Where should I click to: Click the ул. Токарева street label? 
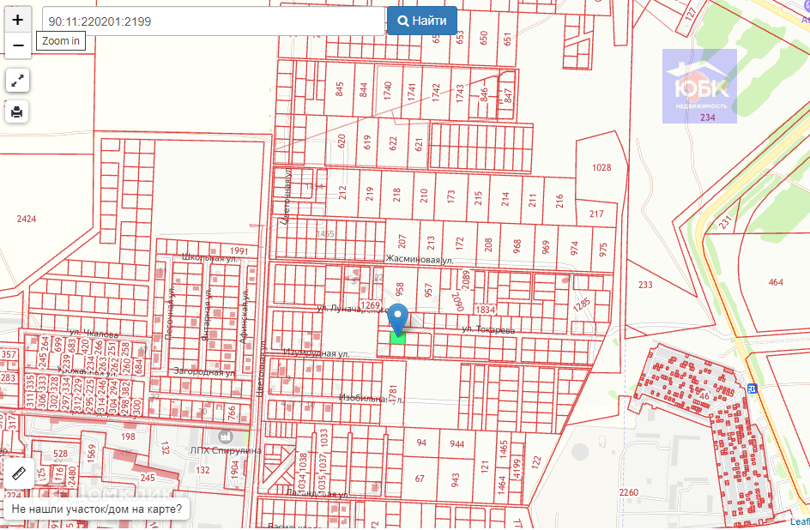click(488, 329)
